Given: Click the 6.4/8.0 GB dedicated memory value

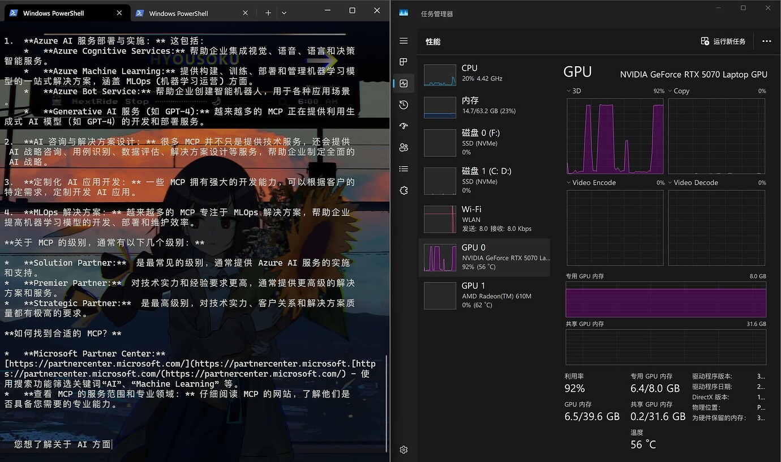Looking at the screenshot, I should (655, 388).
